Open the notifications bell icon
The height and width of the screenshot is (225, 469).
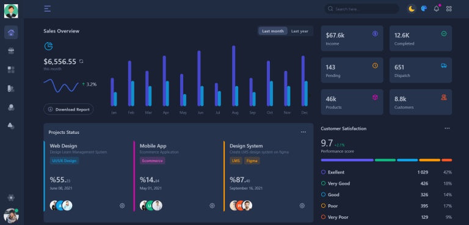pyautogui.click(x=437, y=9)
